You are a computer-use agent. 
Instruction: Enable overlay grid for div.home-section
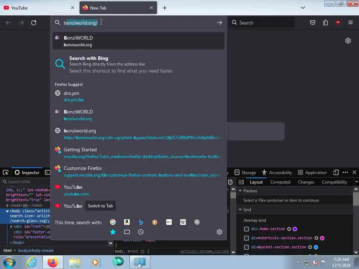coord(246,229)
